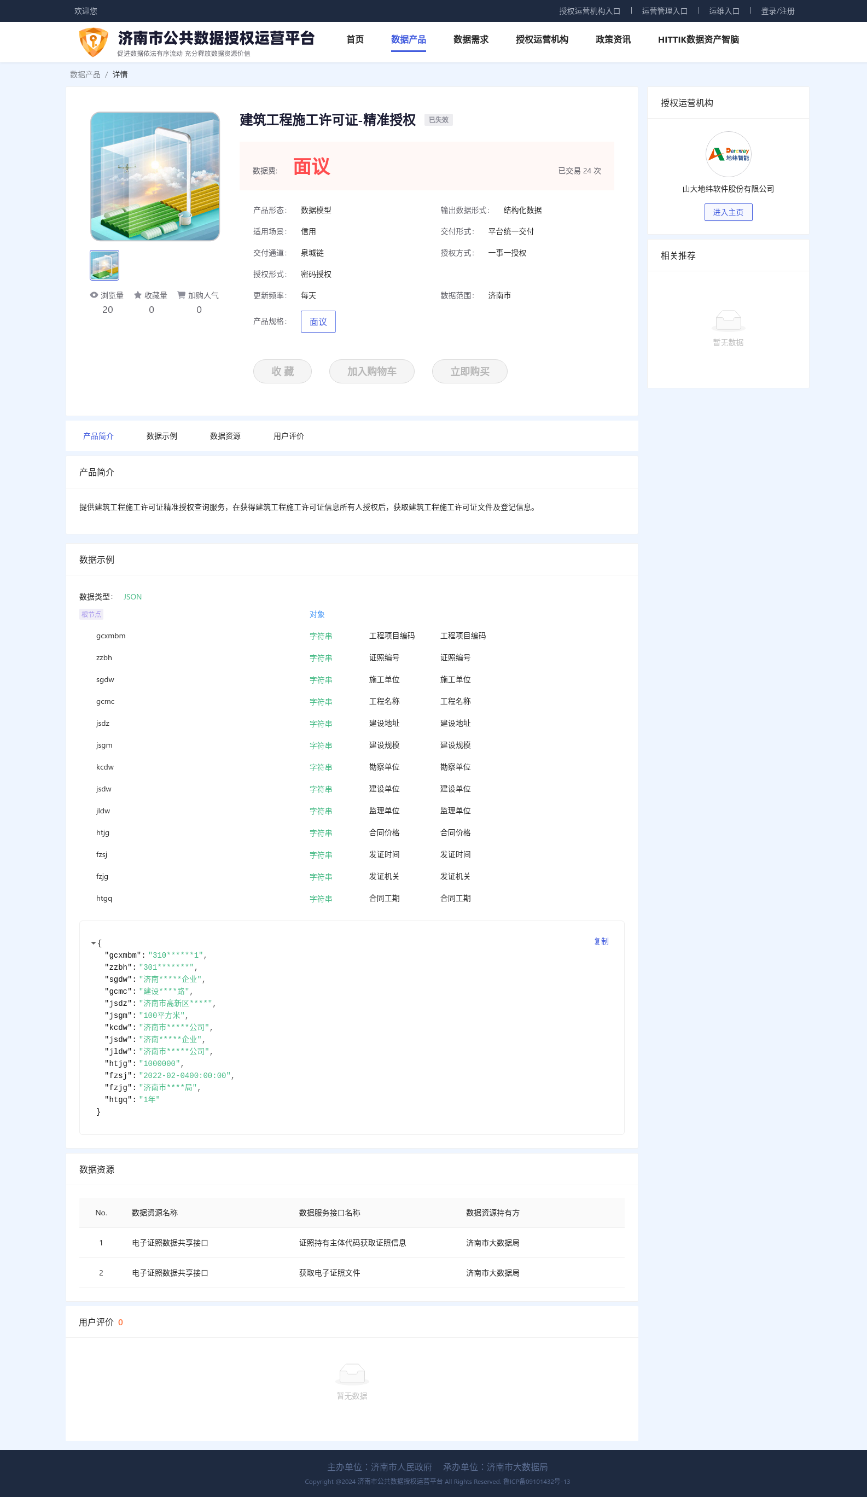Click the 加入购物车 button
The width and height of the screenshot is (867, 1497).
pos(371,371)
